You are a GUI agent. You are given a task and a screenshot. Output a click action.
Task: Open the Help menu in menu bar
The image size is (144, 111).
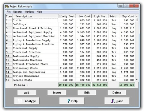point(39,12)
